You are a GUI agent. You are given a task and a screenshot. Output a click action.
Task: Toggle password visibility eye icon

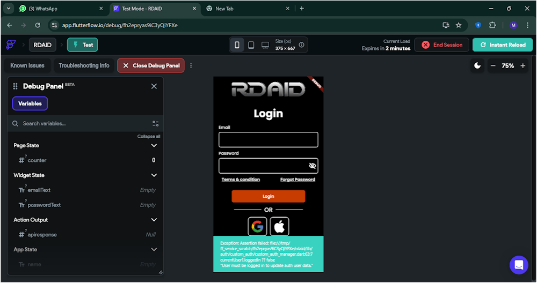click(x=313, y=166)
